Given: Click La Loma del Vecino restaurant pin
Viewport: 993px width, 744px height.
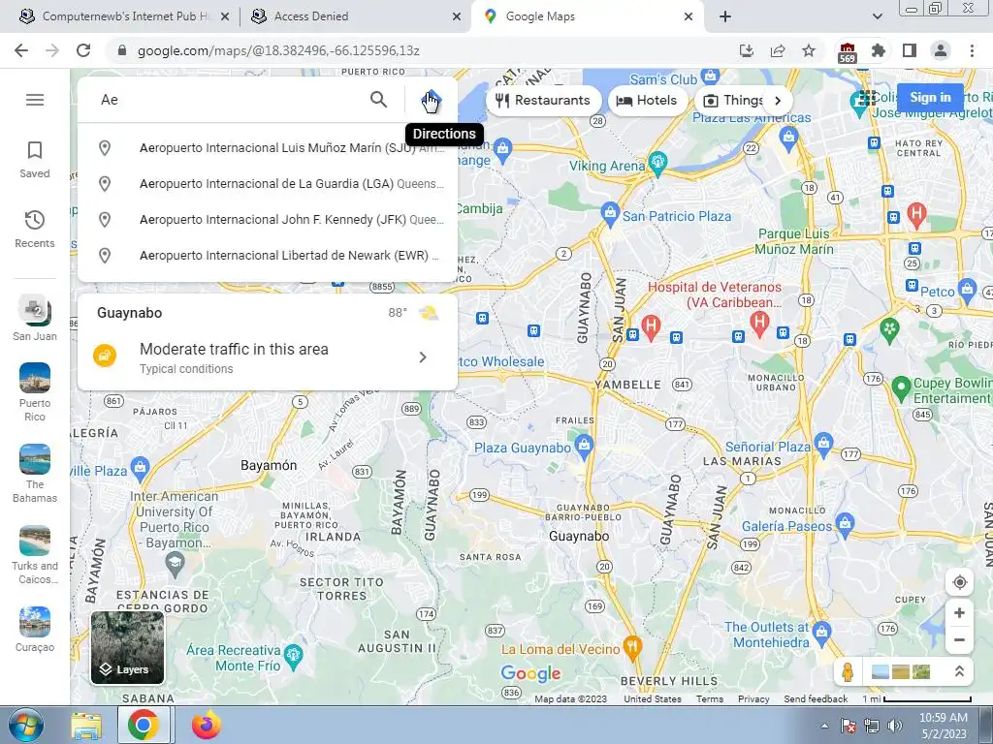Looking at the screenshot, I should coord(632,648).
